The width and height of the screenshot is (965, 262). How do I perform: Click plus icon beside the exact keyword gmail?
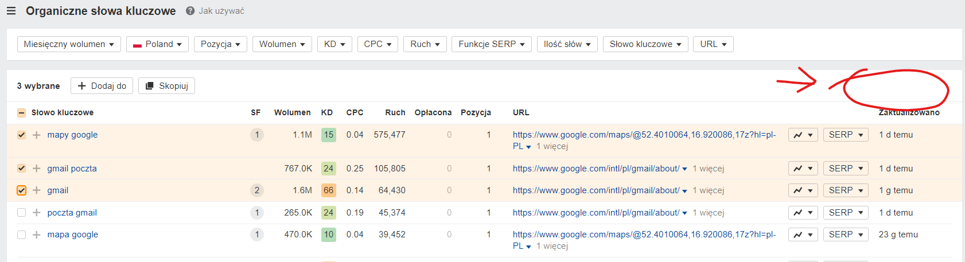pyautogui.click(x=37, y=190)
